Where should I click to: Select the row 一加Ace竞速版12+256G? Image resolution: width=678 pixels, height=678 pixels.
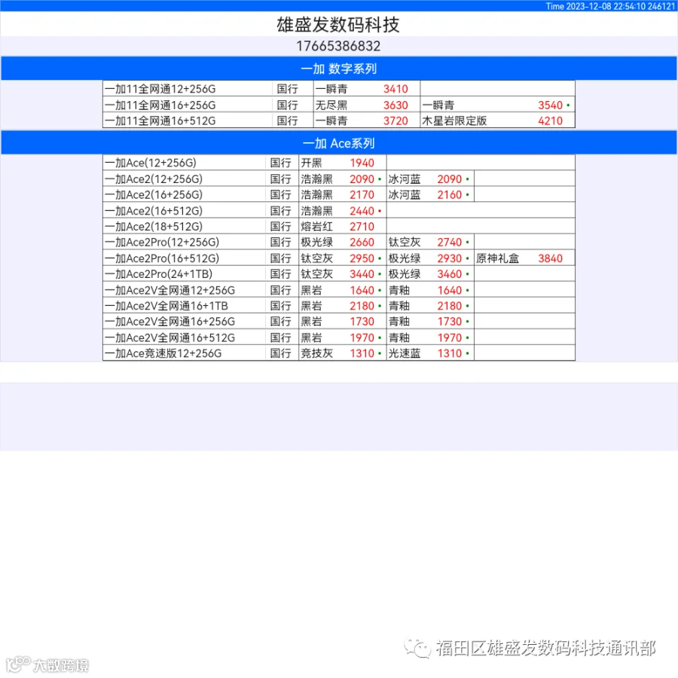point(338,353)
